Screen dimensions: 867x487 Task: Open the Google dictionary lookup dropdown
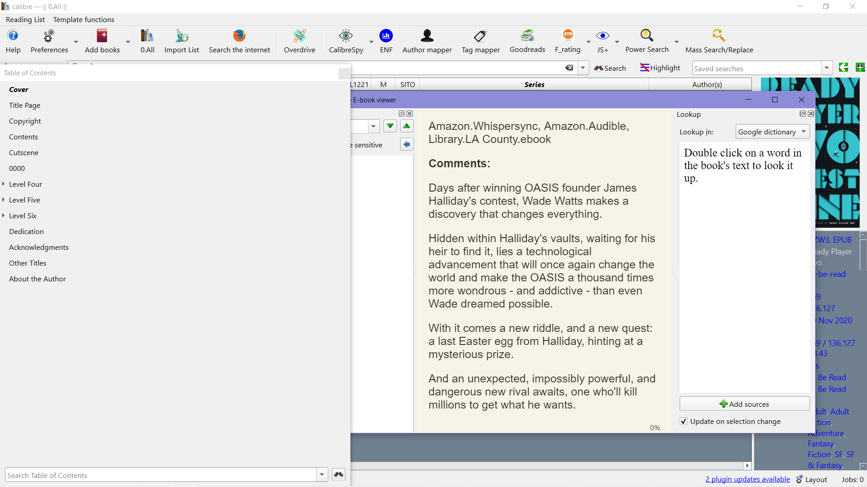pyautogui.click(x=772, y=132)
